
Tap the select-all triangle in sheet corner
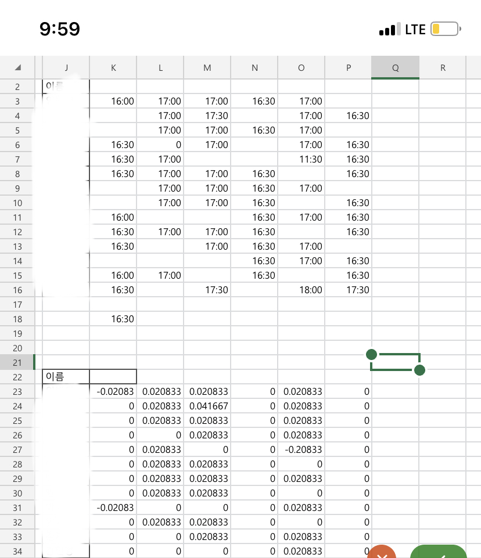[17, 67]
